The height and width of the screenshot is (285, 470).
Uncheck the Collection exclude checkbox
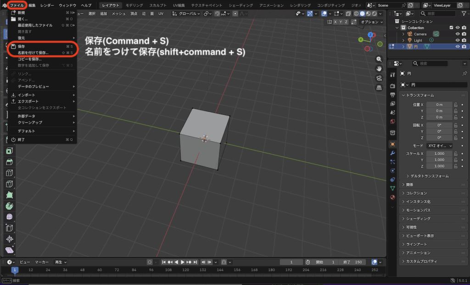point(451,28)
